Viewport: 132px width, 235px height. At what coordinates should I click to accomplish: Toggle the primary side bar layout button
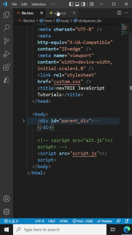click(72, 4)
